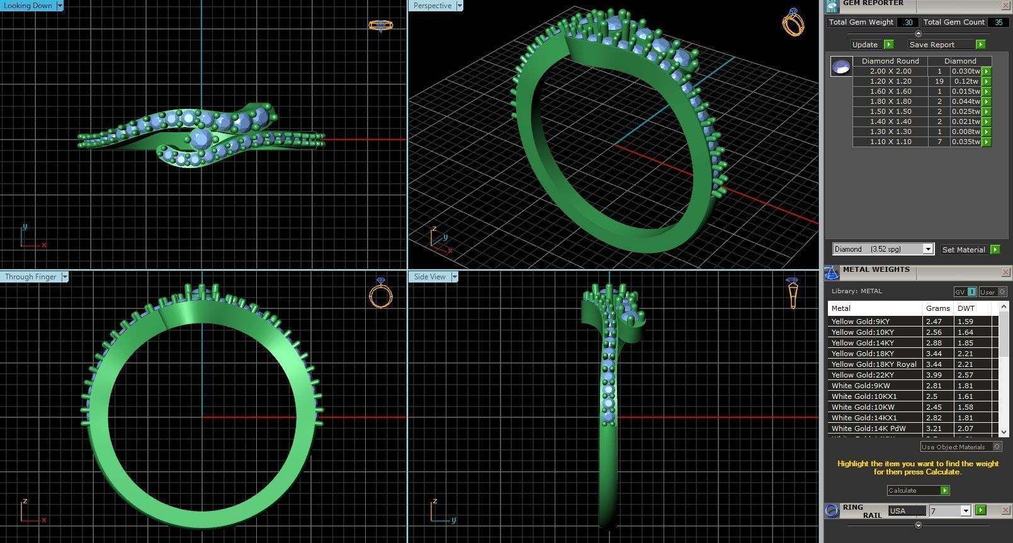Click scroll-up arrow of metal list
Image resolution: width=1013 pixels, height=543 pixels.
tap(1004, 306)
